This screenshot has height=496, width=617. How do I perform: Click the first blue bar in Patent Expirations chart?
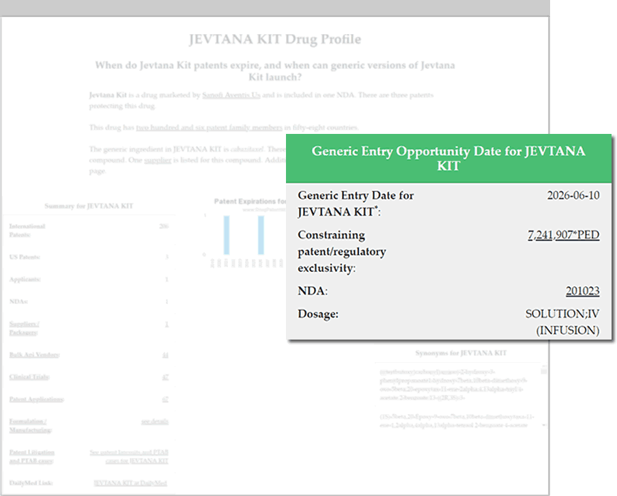point(227,234)
